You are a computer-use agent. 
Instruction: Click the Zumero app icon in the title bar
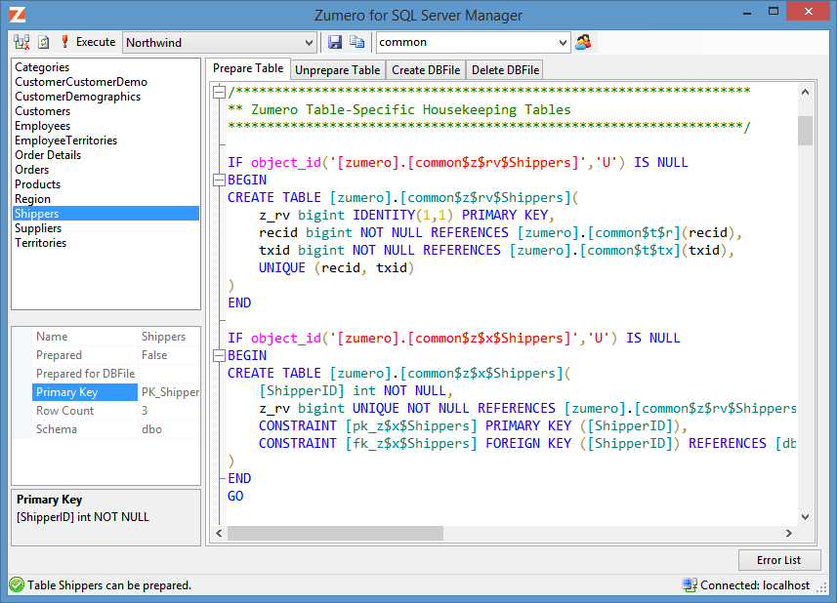(x=18, y=15)
